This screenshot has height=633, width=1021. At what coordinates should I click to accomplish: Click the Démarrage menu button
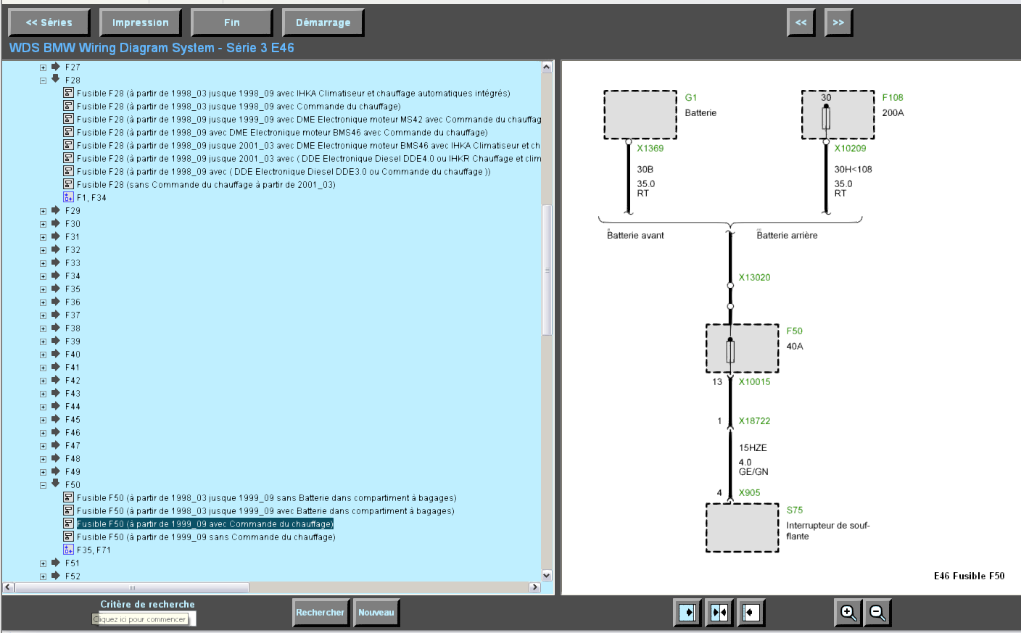coord(323,22)
